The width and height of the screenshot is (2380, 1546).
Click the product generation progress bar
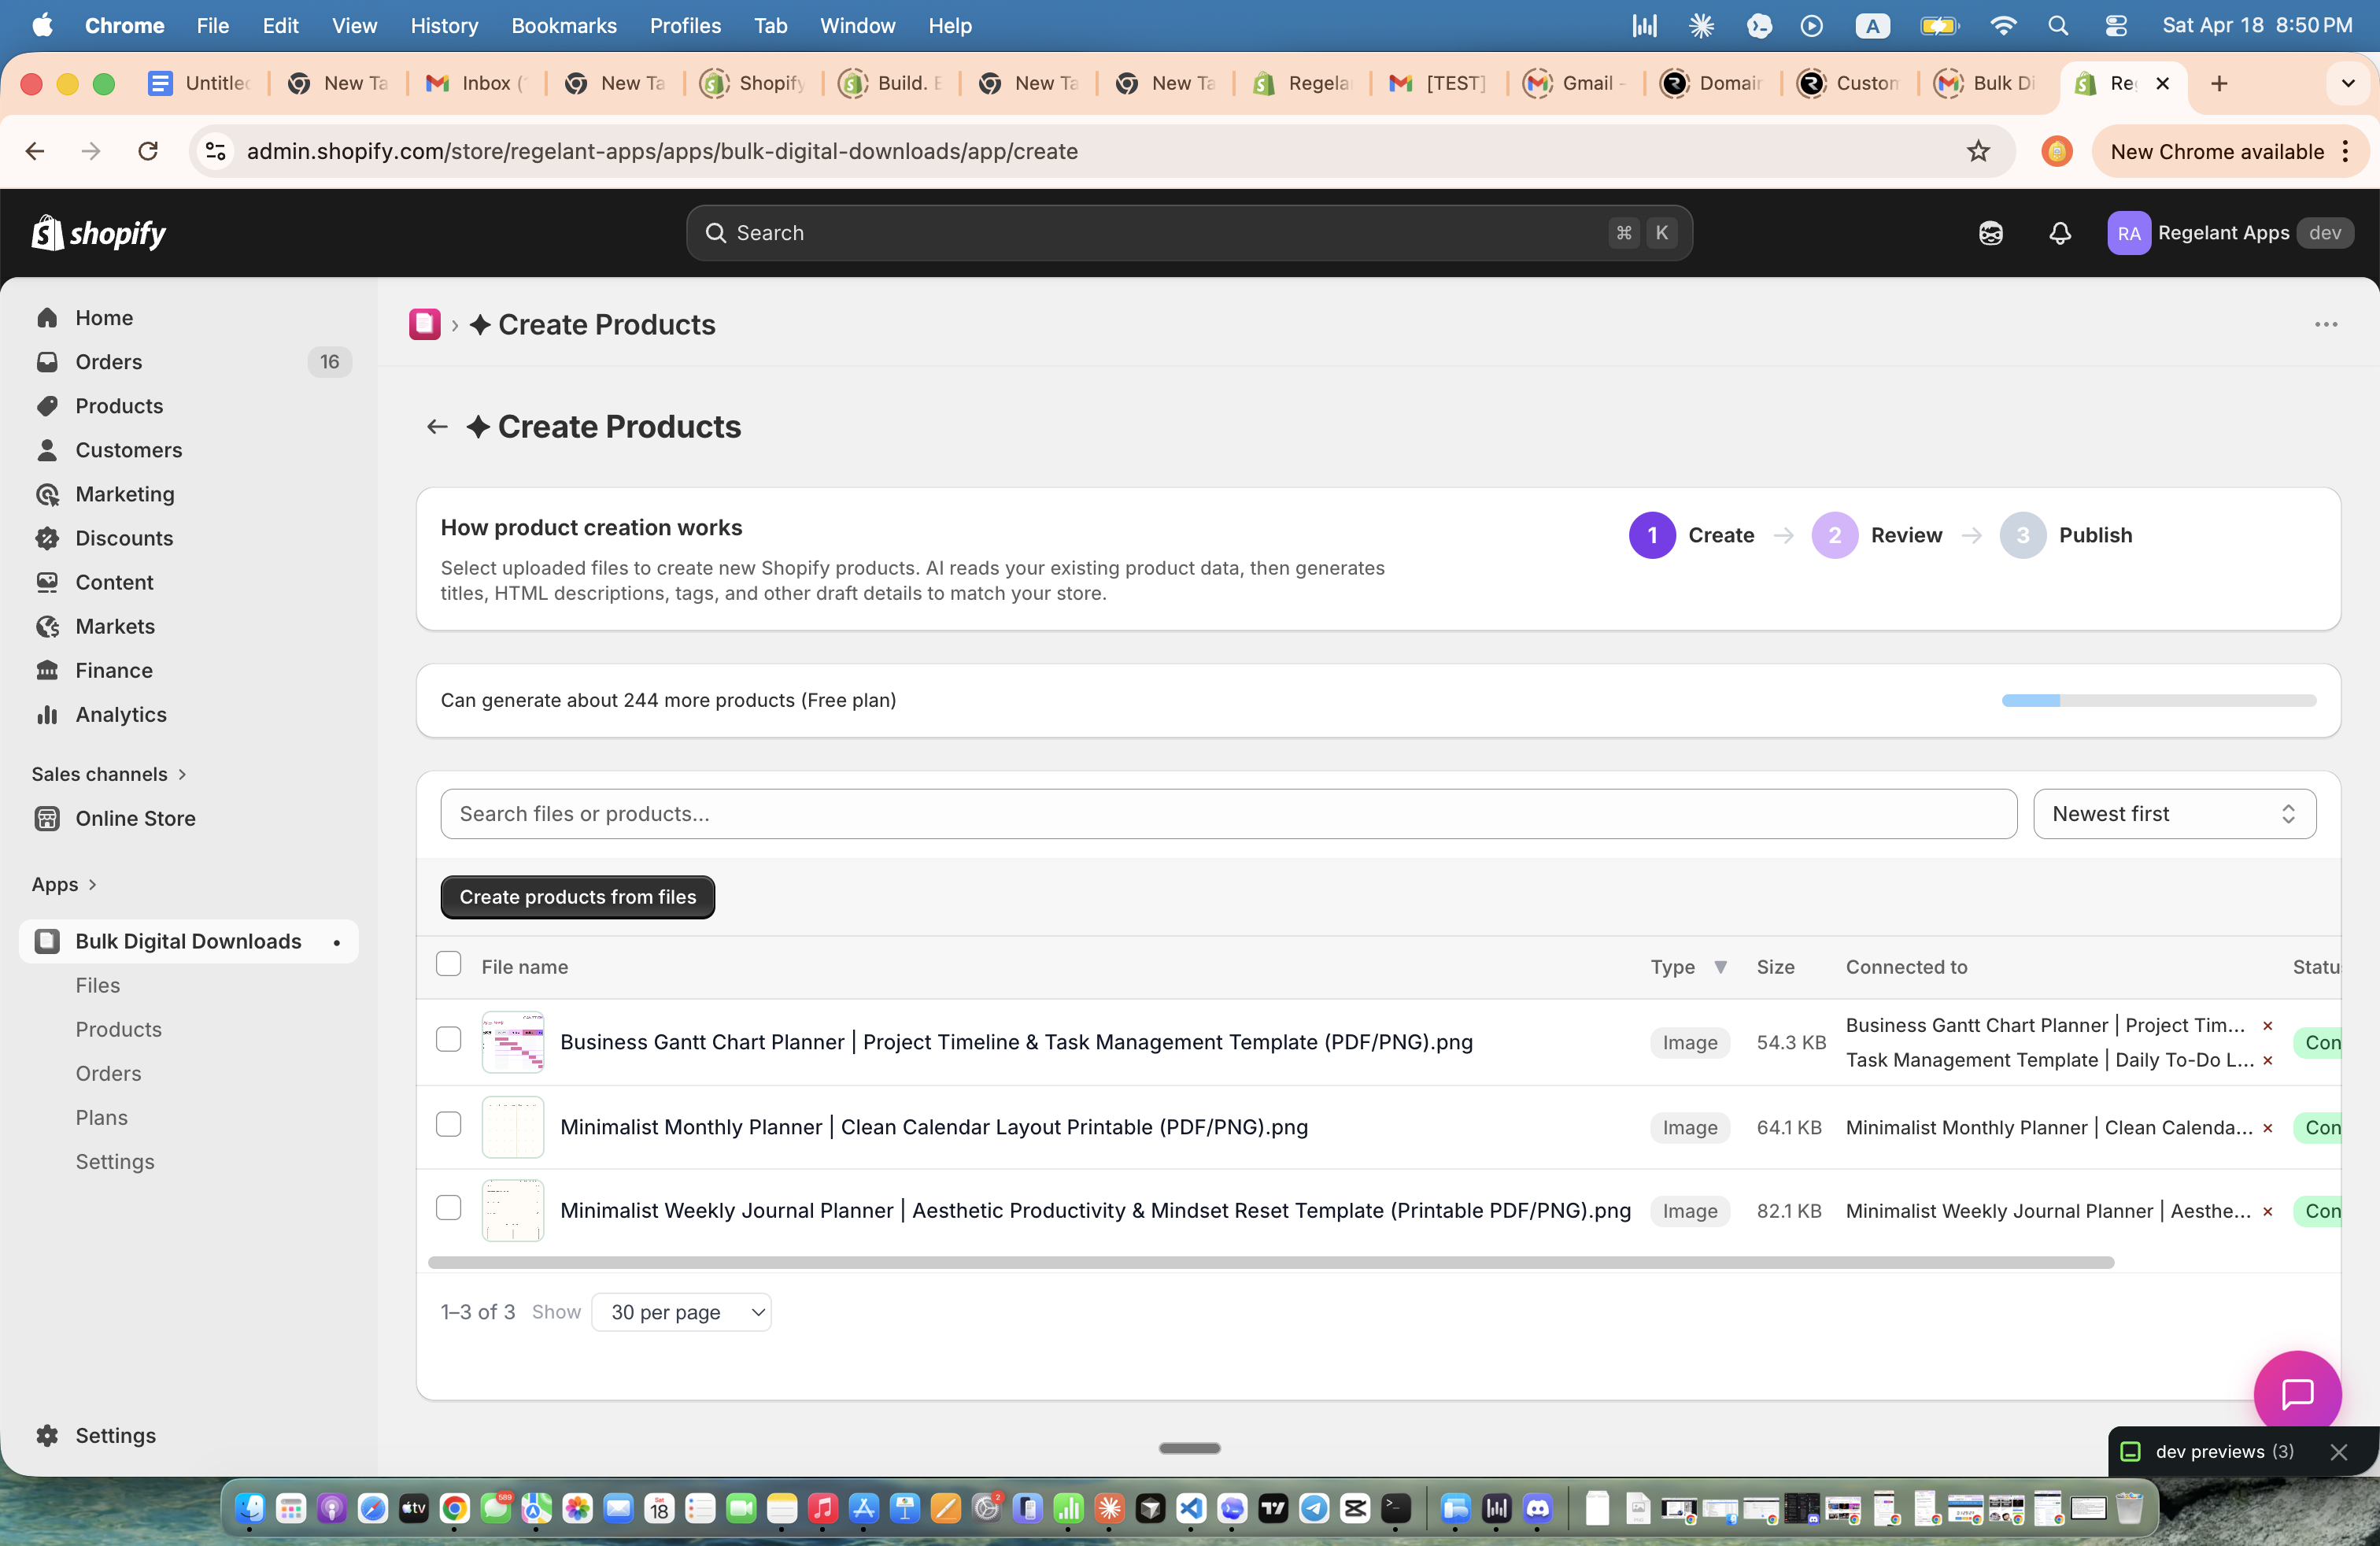2159,701
